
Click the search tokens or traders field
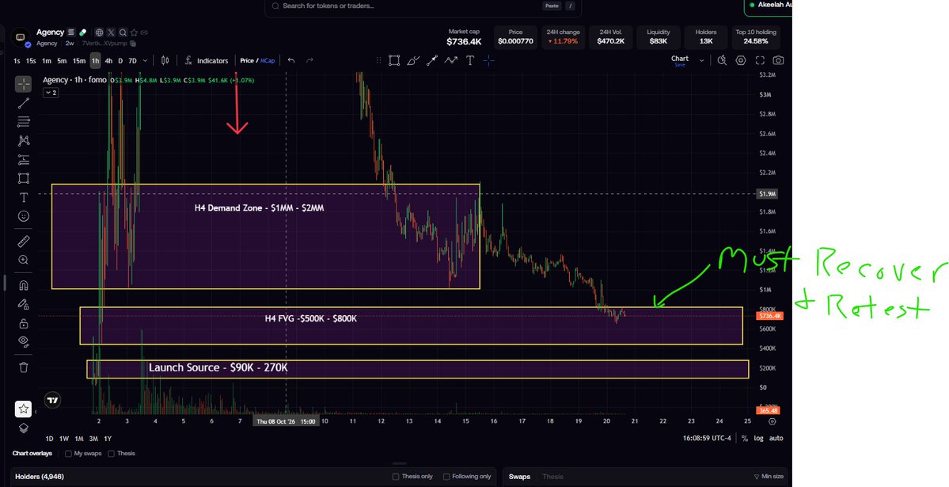coord(423,6)
